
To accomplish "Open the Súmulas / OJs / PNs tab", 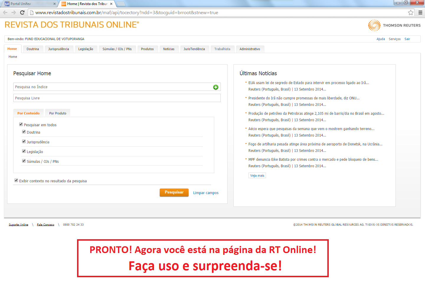I will click(x=117, y=49).
